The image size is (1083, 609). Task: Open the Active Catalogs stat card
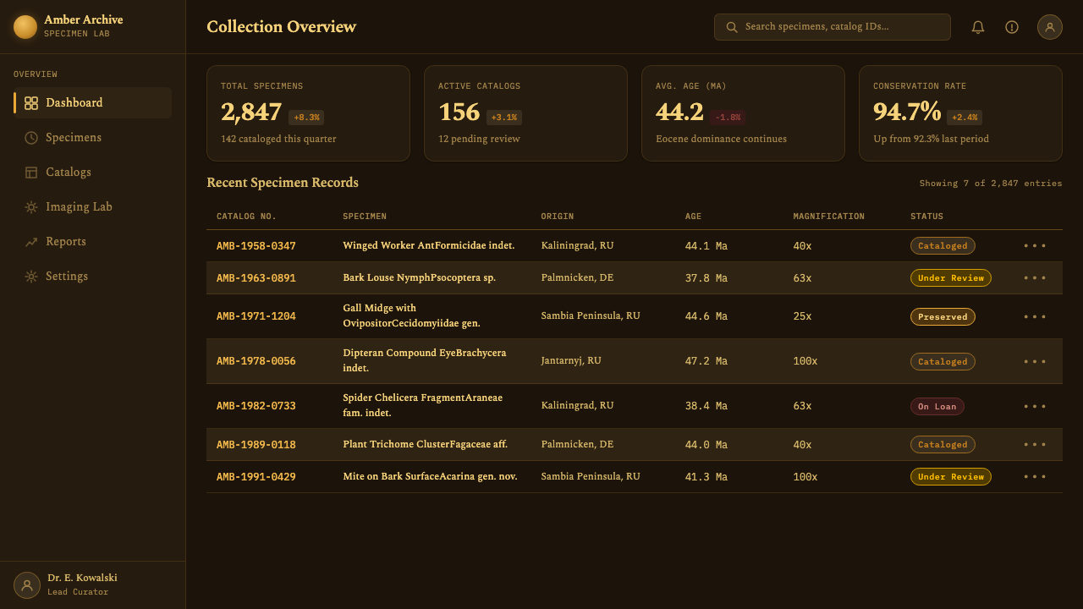pos(526,113)
